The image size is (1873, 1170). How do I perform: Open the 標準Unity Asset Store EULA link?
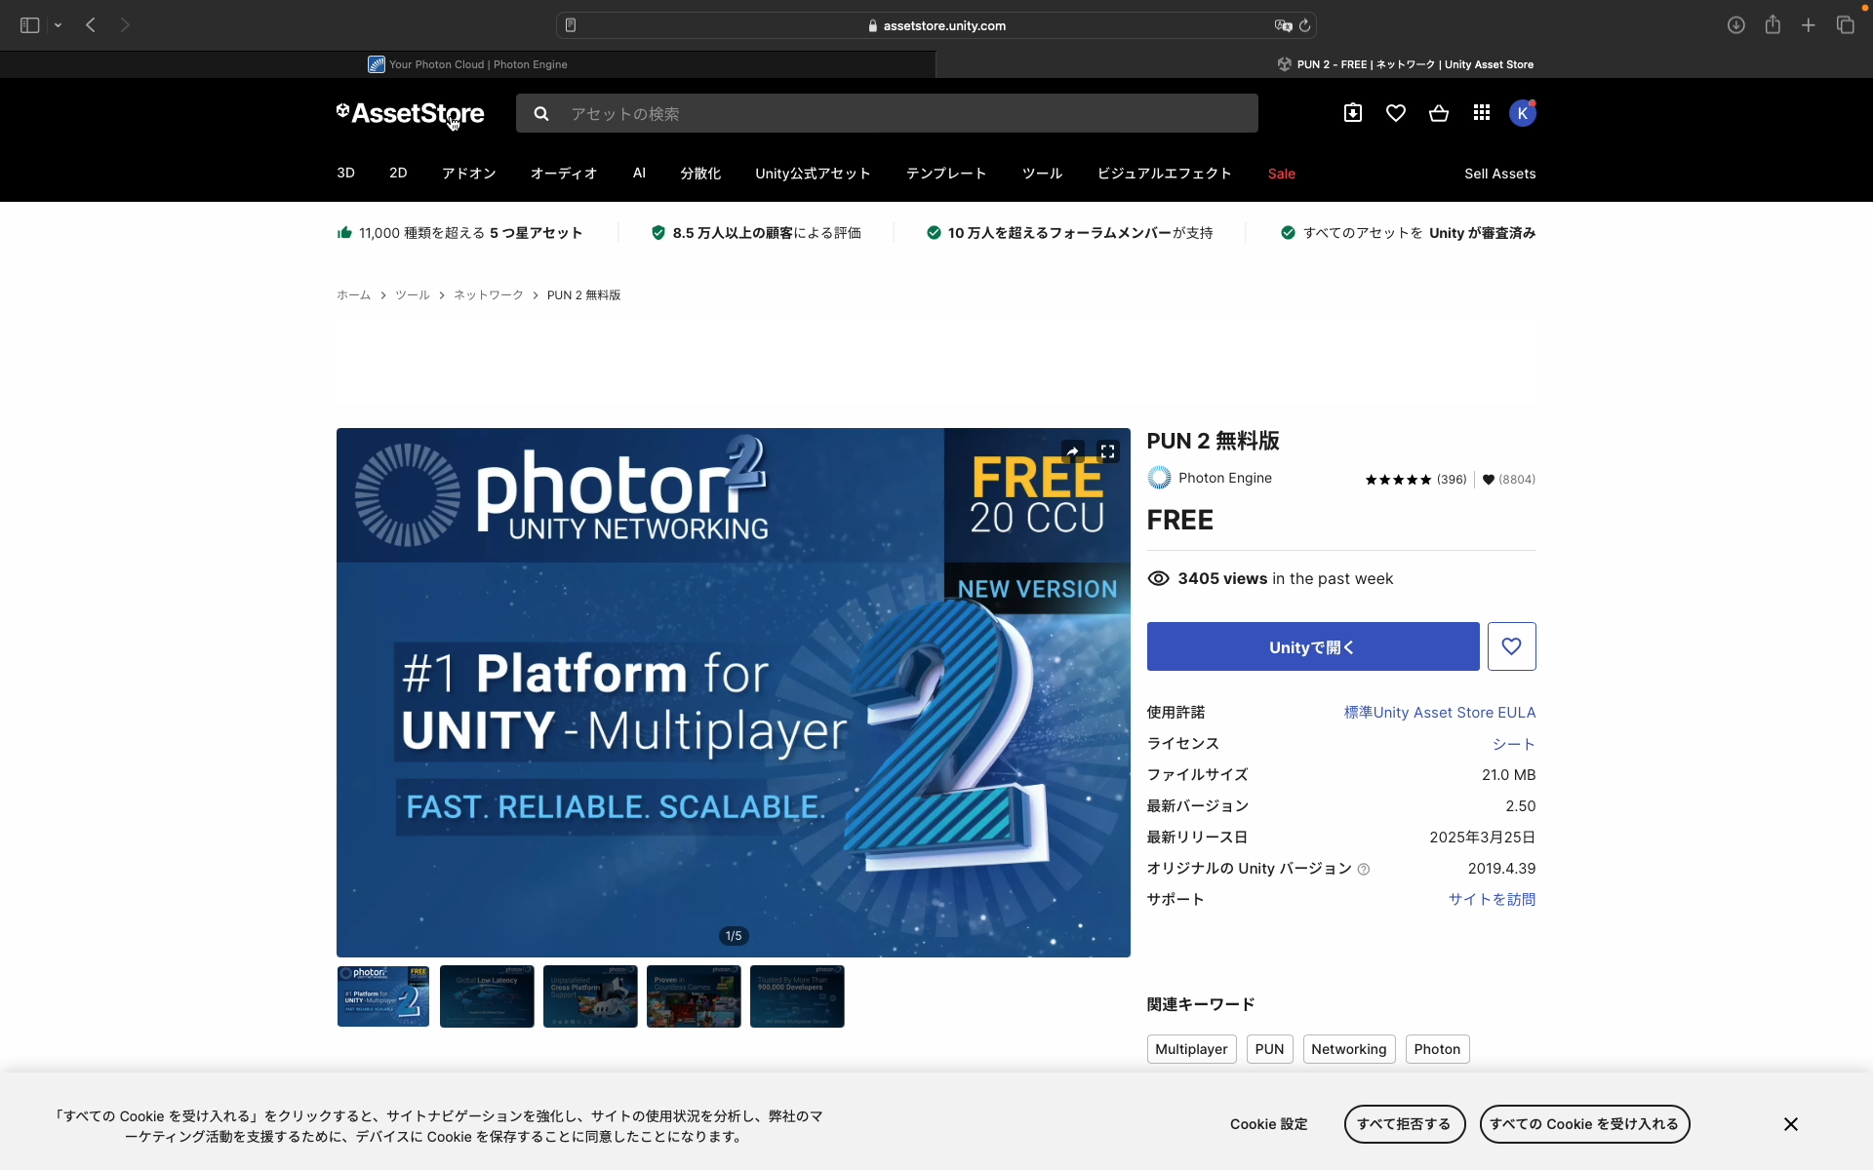[1440, 712]
